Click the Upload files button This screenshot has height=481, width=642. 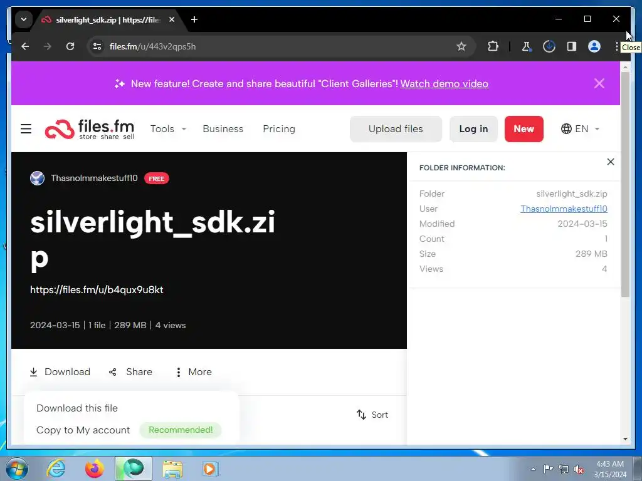point(396,129)
